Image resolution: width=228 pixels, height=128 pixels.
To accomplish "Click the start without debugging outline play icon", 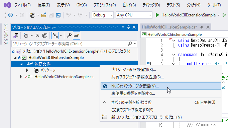I will (224, 15).
